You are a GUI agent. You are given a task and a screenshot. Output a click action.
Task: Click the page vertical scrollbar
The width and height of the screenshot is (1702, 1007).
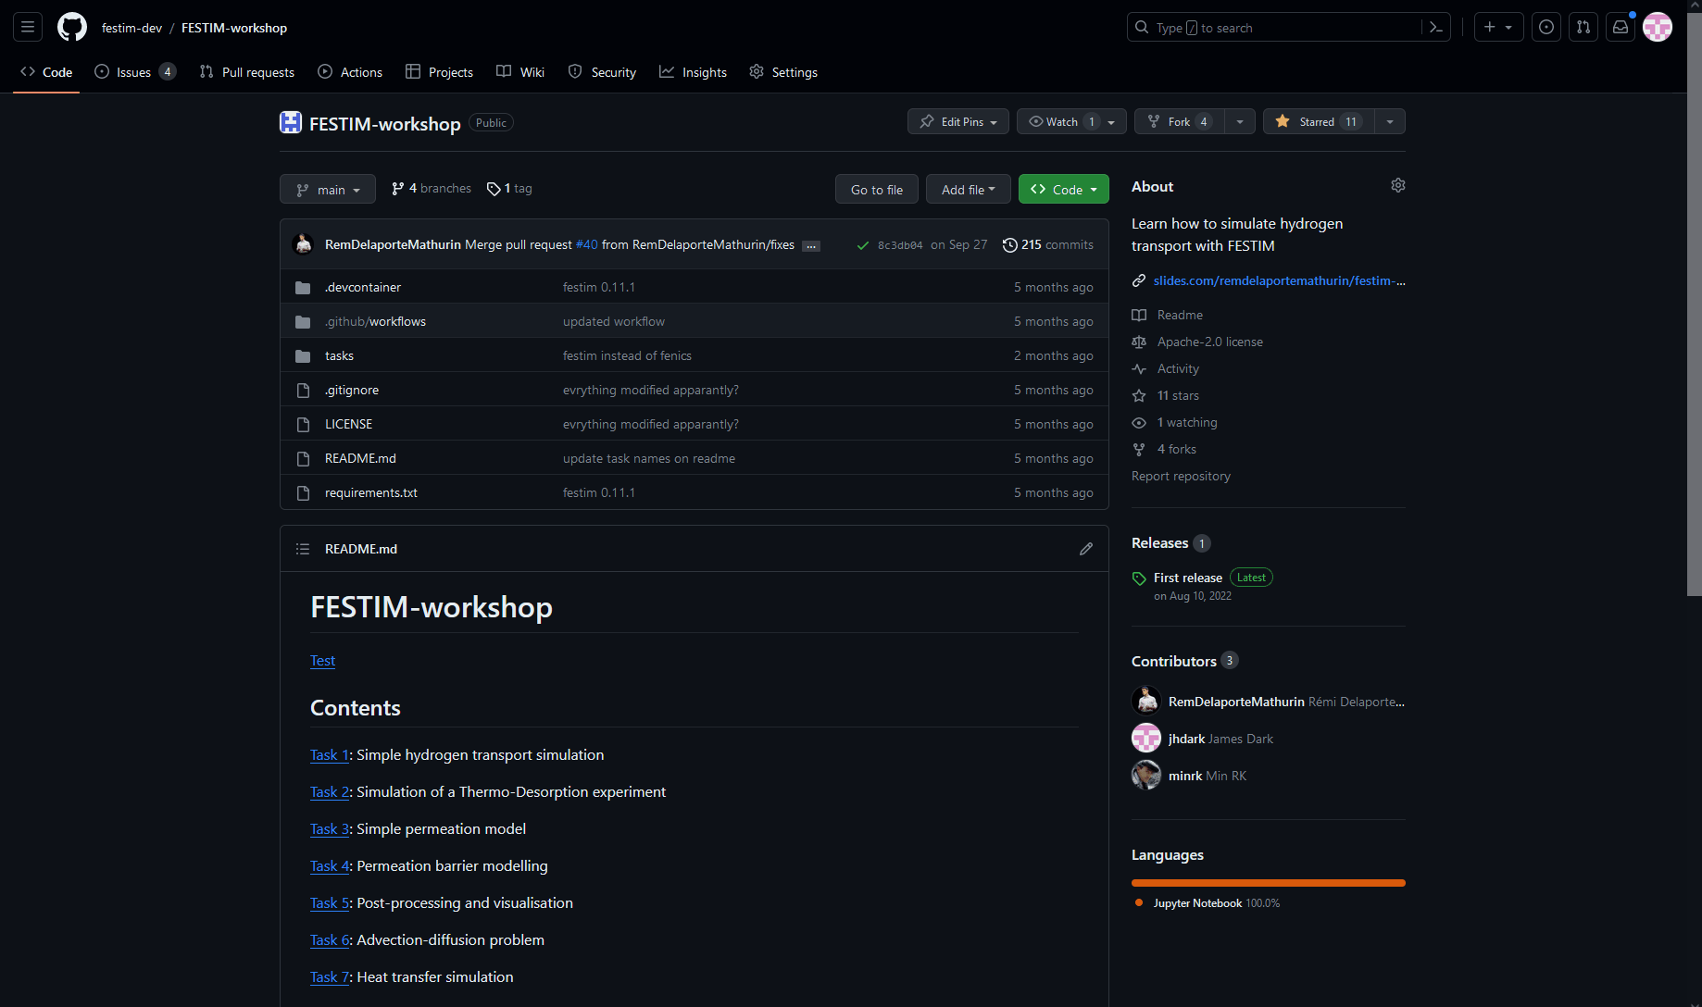(x=1695, y=305)
